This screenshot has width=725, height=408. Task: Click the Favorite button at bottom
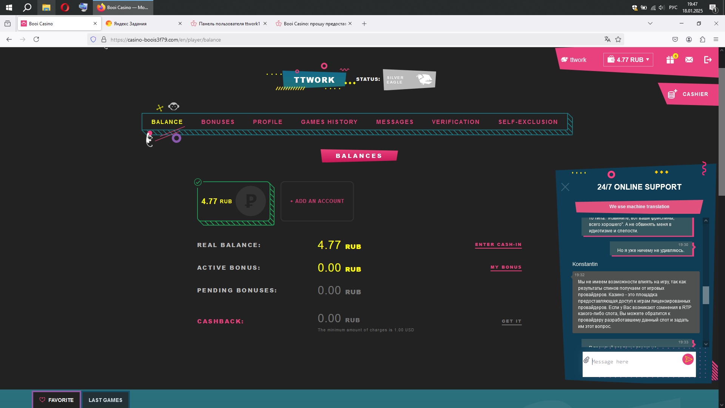(x=56, y=400)
